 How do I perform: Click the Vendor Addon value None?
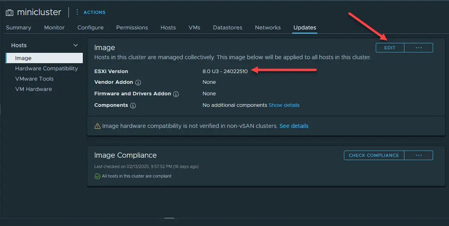click(209, 82)
